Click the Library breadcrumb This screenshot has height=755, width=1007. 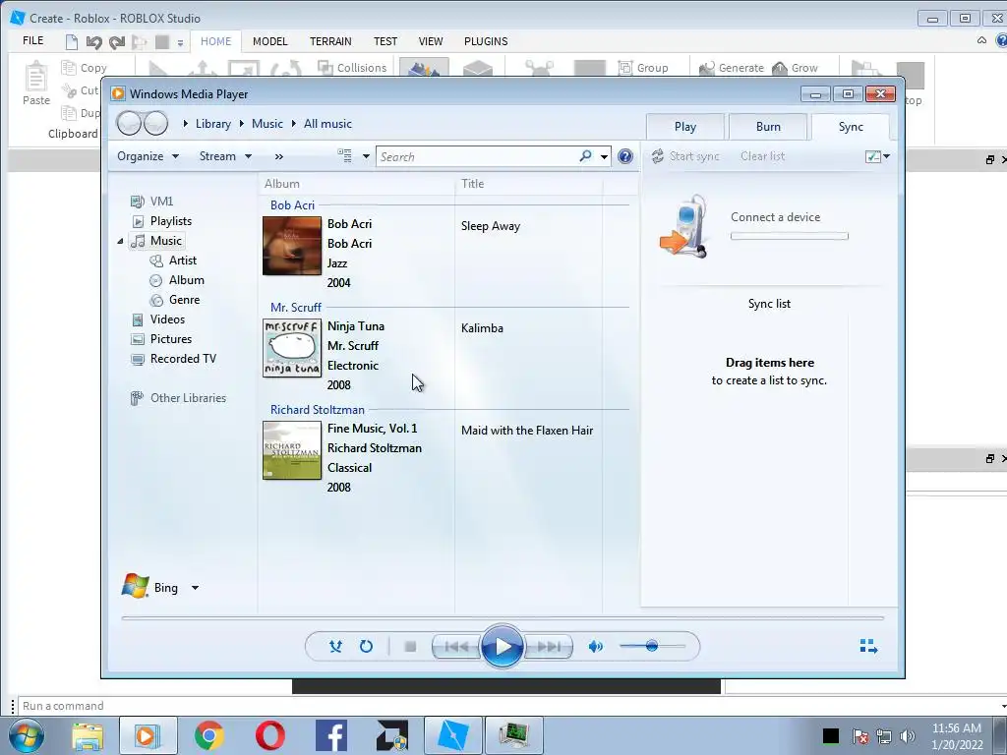point(213,124)
